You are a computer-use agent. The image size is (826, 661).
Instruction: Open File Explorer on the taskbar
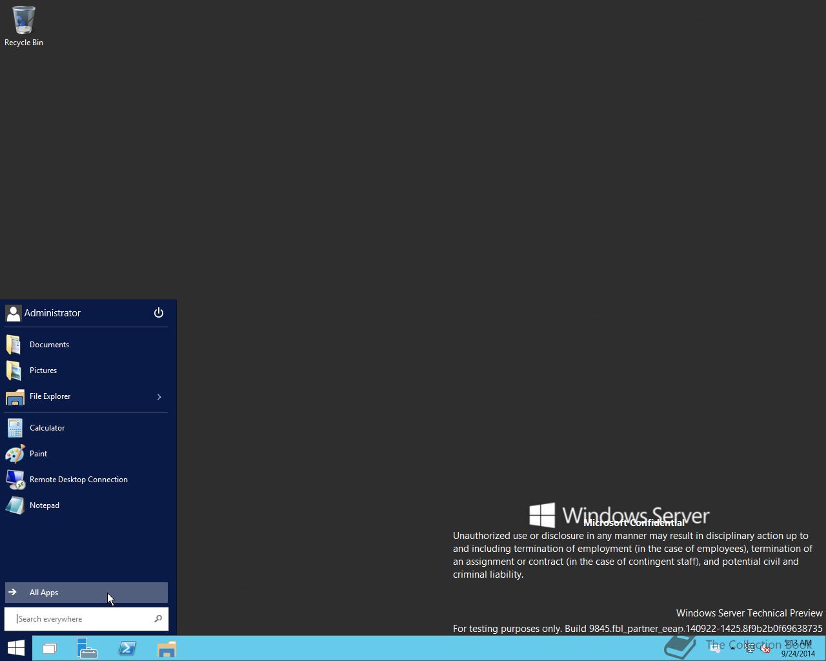pyautogui.click(x=166, y=648)
